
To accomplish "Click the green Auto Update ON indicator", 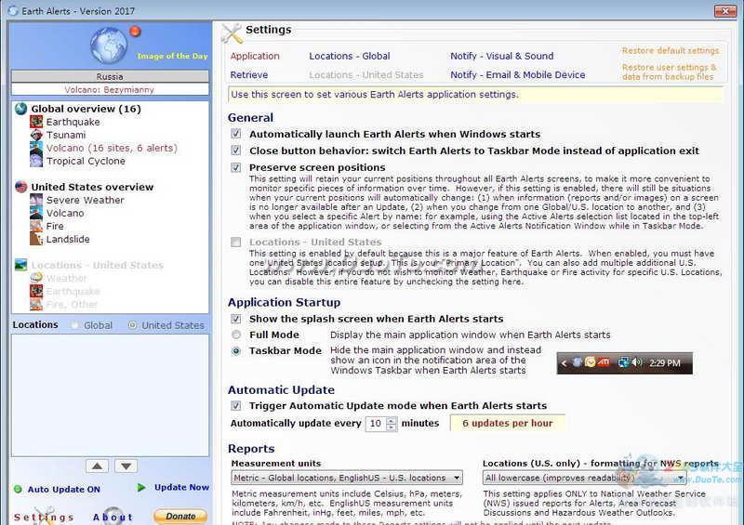I will tap(18, 489).
